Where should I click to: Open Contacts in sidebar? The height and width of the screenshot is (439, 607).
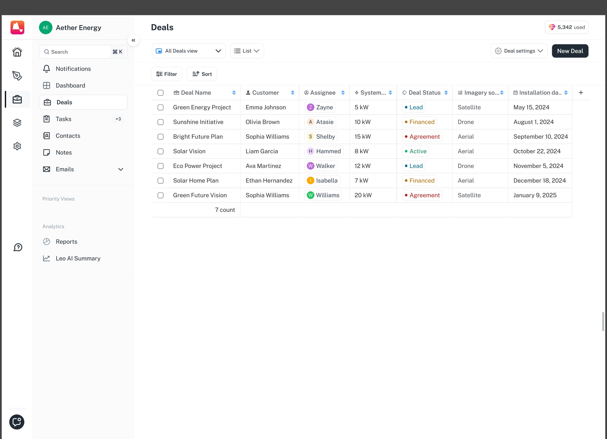(83, 136)
